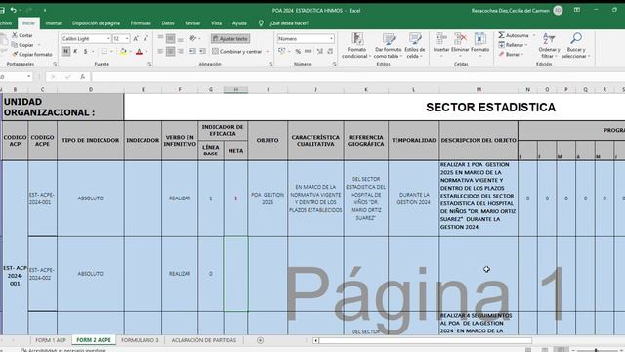The width and height of the screenshot is (625, 352).
Task: Open Fuente dialog launcher
Action: [149, 64]
